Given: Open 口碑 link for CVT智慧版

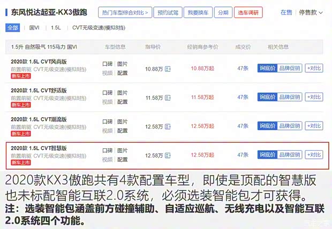Looking at the screenshot, I should pyautogui.click(x=107, y=150).
